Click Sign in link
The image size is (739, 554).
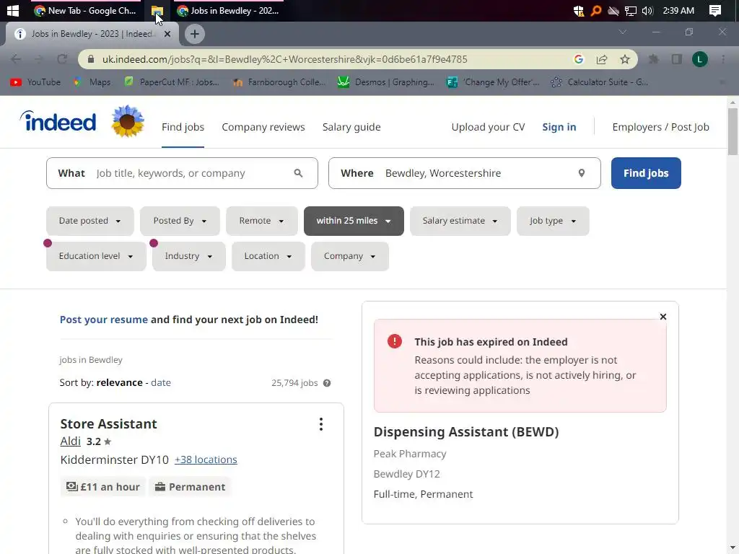click(559, 127)
